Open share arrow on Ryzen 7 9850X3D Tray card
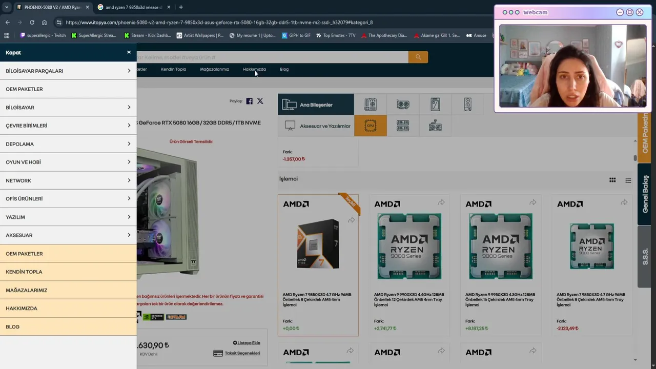 [x=624, y=203]
